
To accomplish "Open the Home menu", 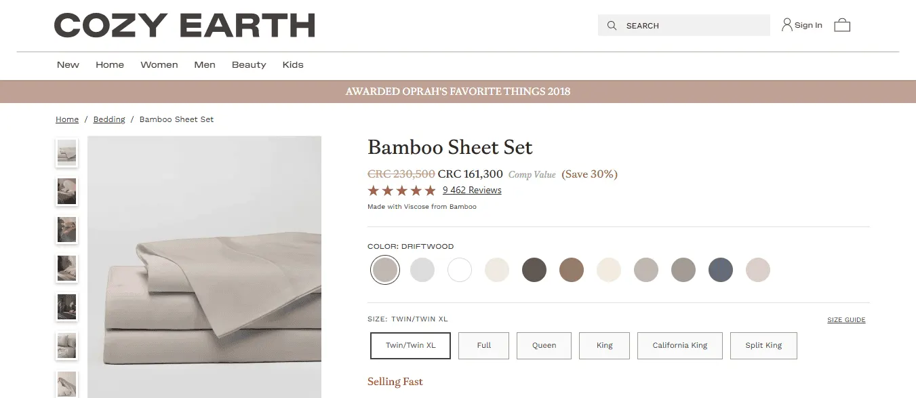I will pyautogui.click(x=110, y=65).
